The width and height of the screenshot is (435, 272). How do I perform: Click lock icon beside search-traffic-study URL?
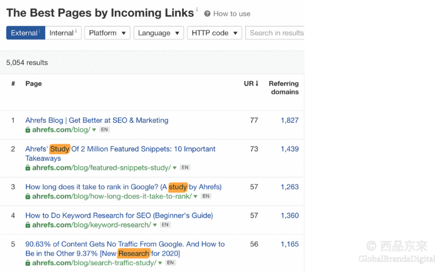tap(28, 263)
